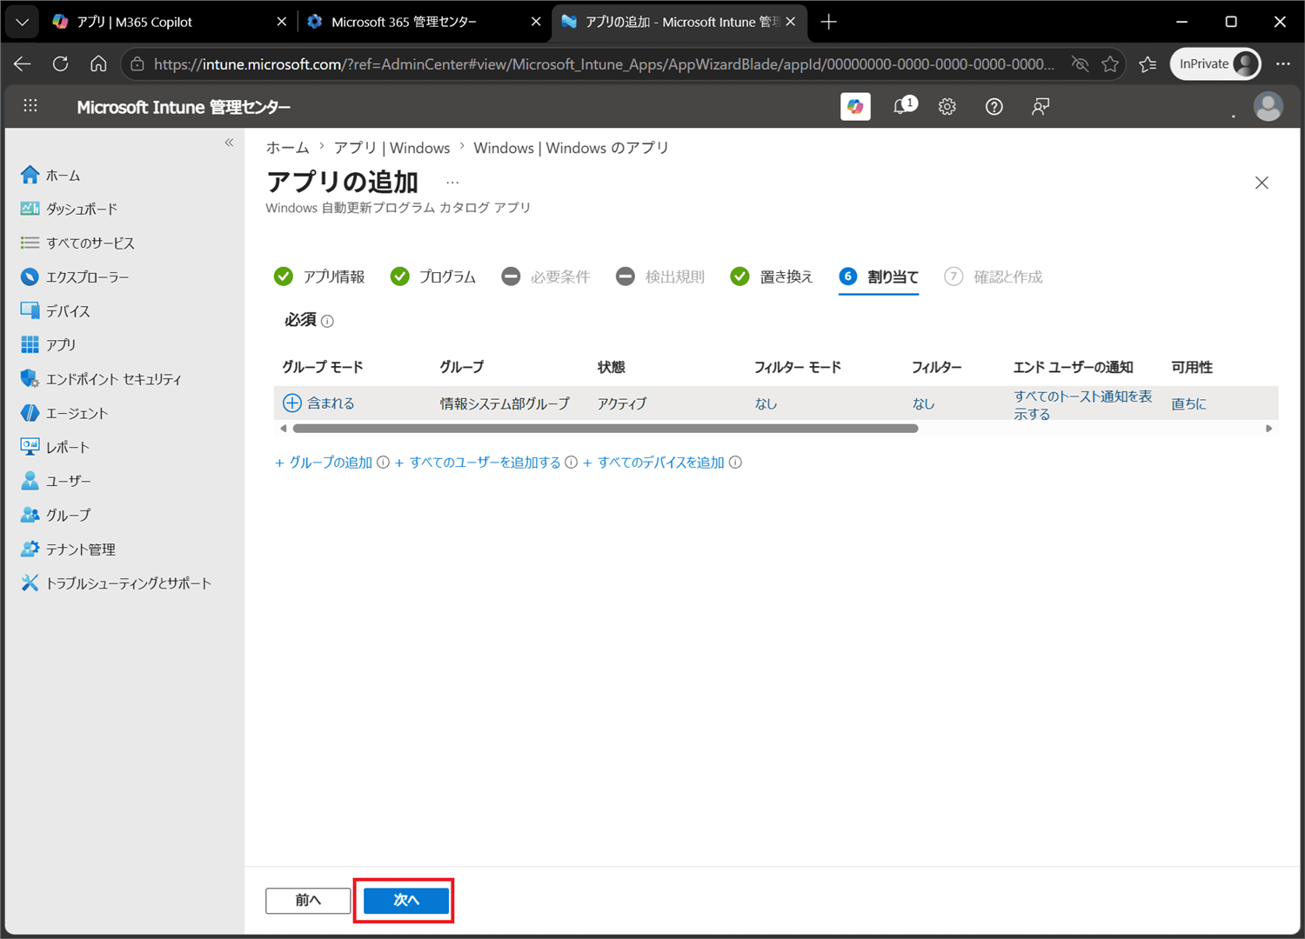
Task: Click the ホーム breadcrumb link
Action: pyautogui.click(x=287, y=148)
